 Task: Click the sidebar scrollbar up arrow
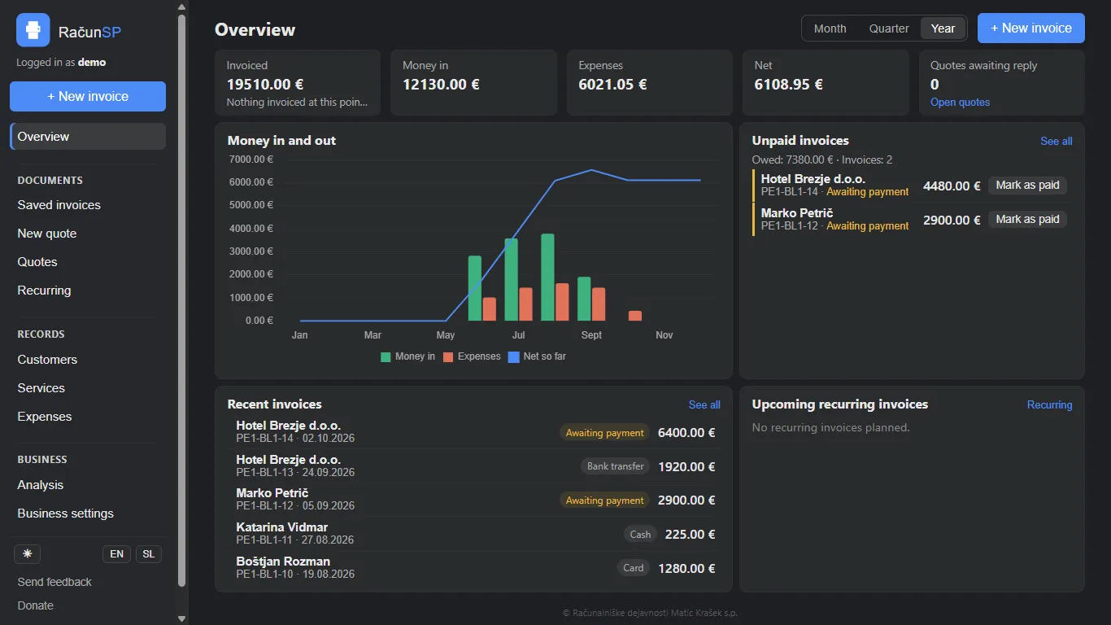182,7
